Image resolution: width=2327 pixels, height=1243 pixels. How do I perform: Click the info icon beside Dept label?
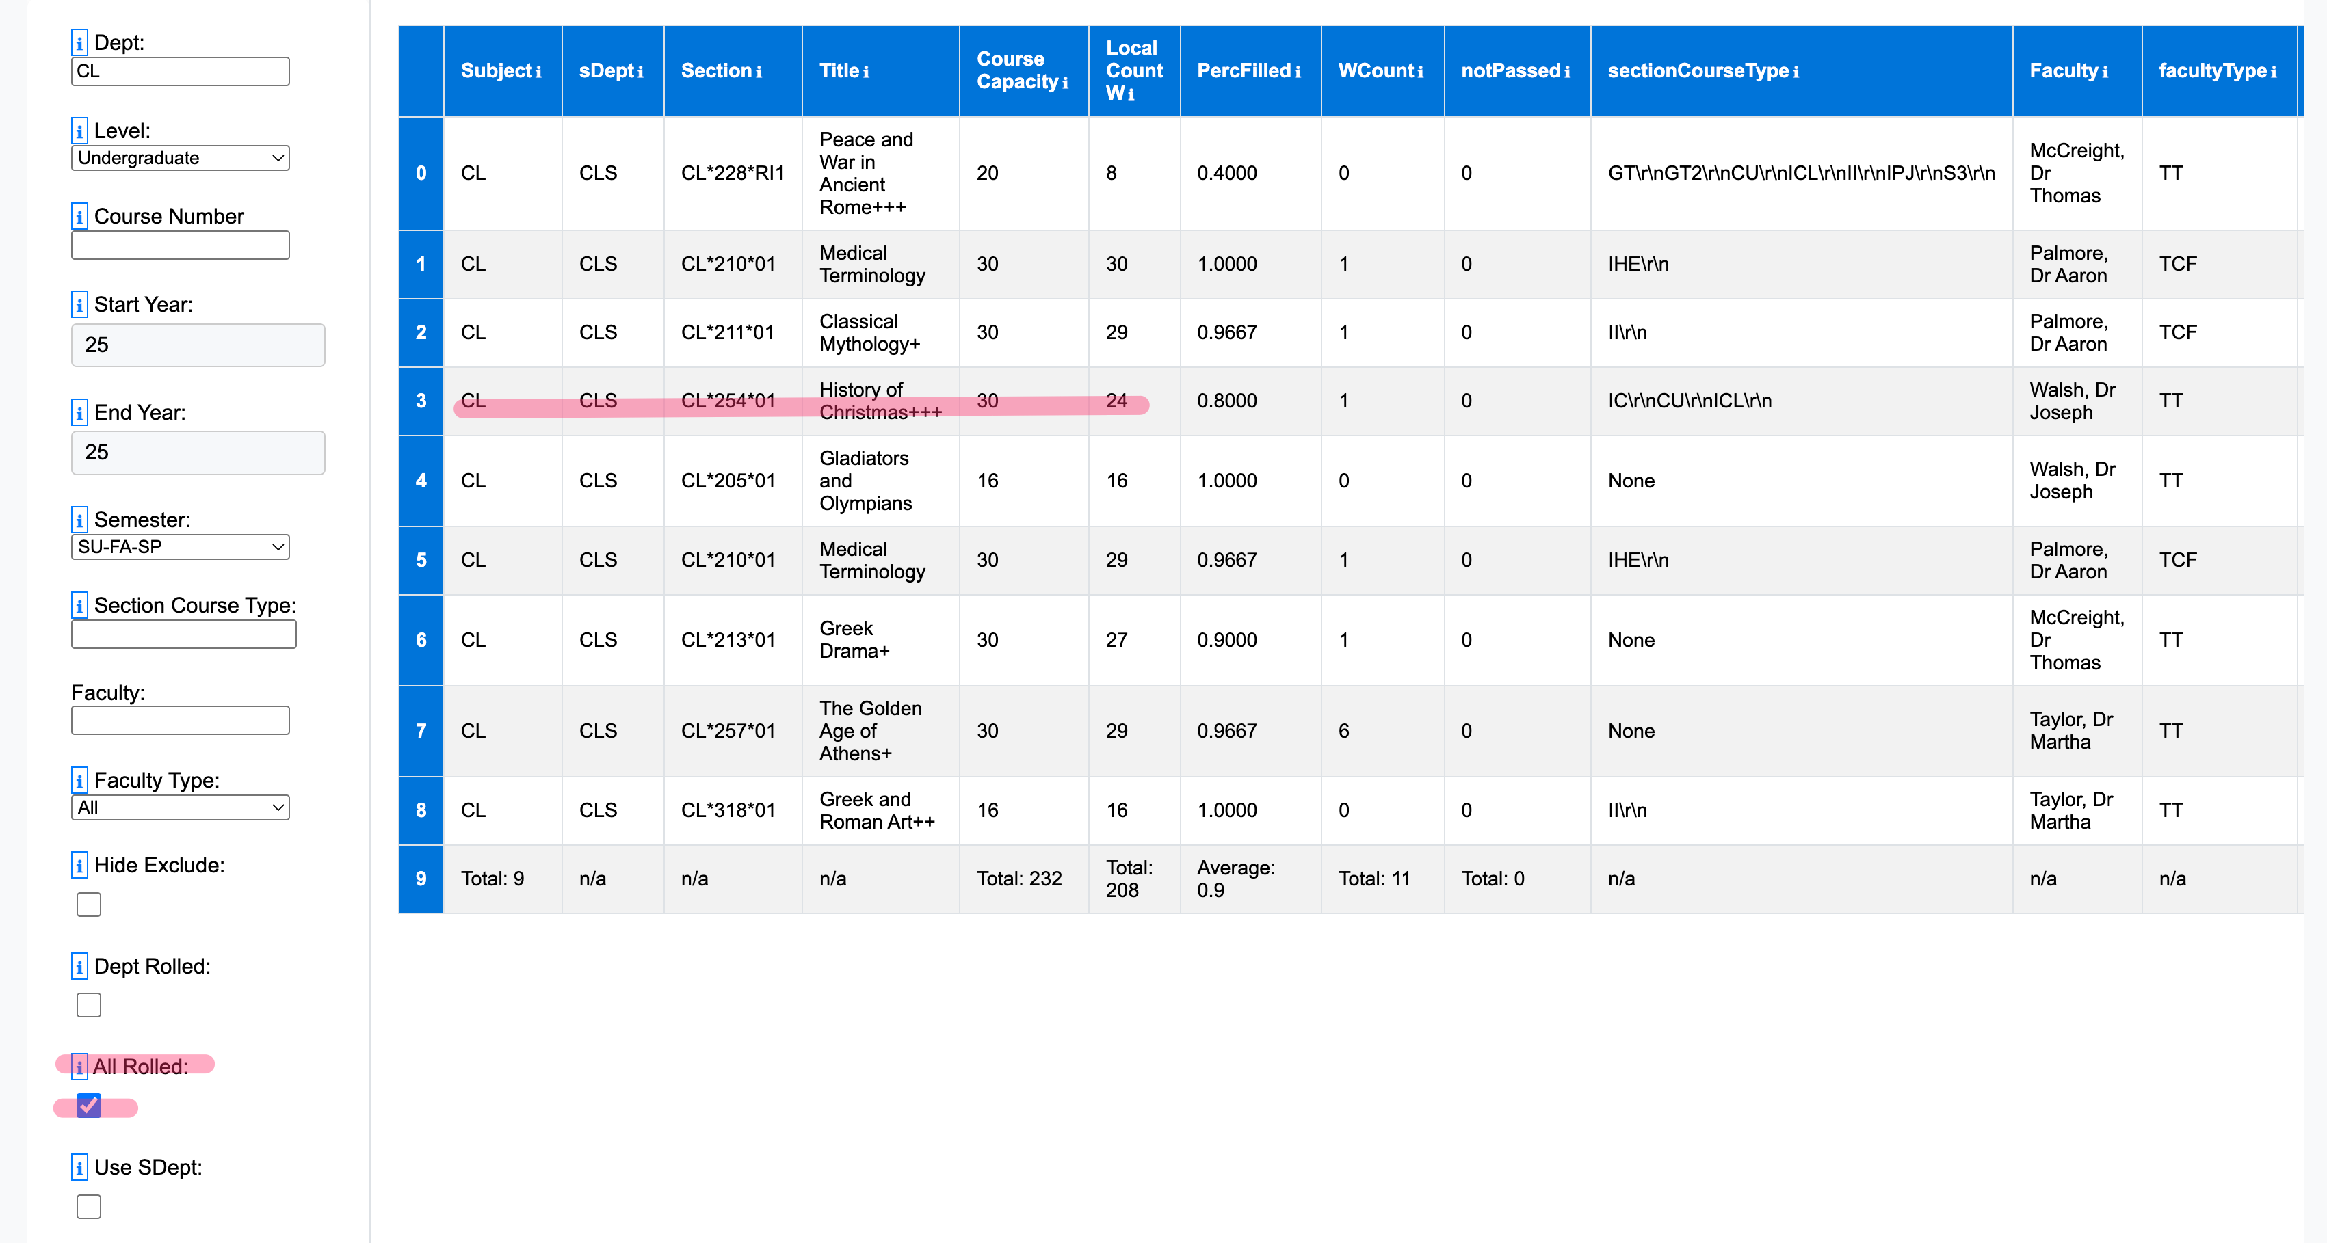(x=79, y=42)
